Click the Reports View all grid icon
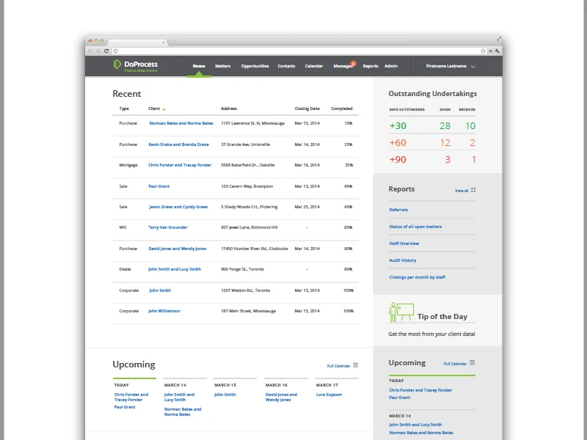Viewport: 587px width, 440px height. [x=473, y=190]
